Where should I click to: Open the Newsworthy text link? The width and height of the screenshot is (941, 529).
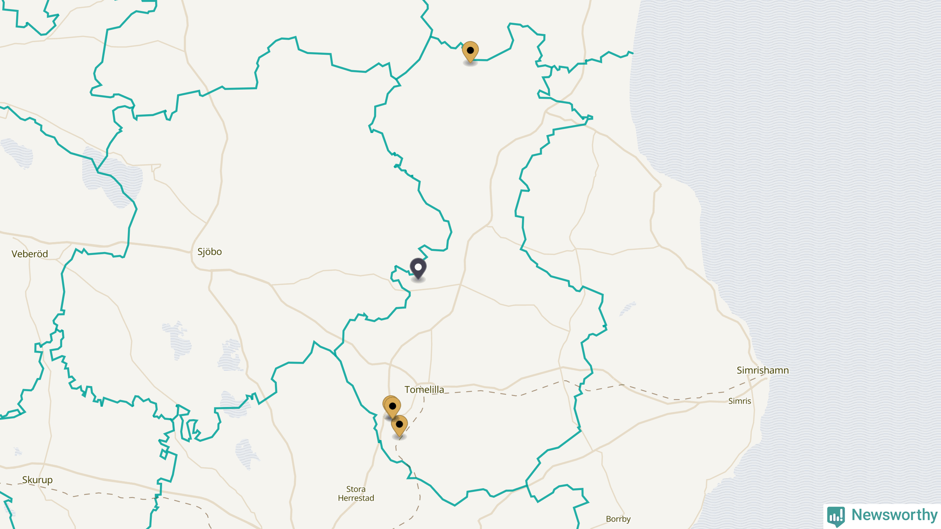pos(894,515)
